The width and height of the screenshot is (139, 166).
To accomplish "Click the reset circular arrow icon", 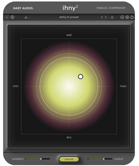I will (x=132, y=17).
